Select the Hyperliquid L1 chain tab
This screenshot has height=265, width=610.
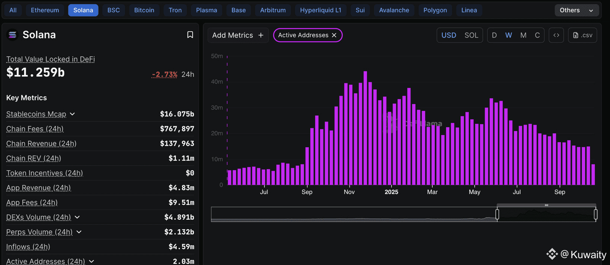[321, 10]
